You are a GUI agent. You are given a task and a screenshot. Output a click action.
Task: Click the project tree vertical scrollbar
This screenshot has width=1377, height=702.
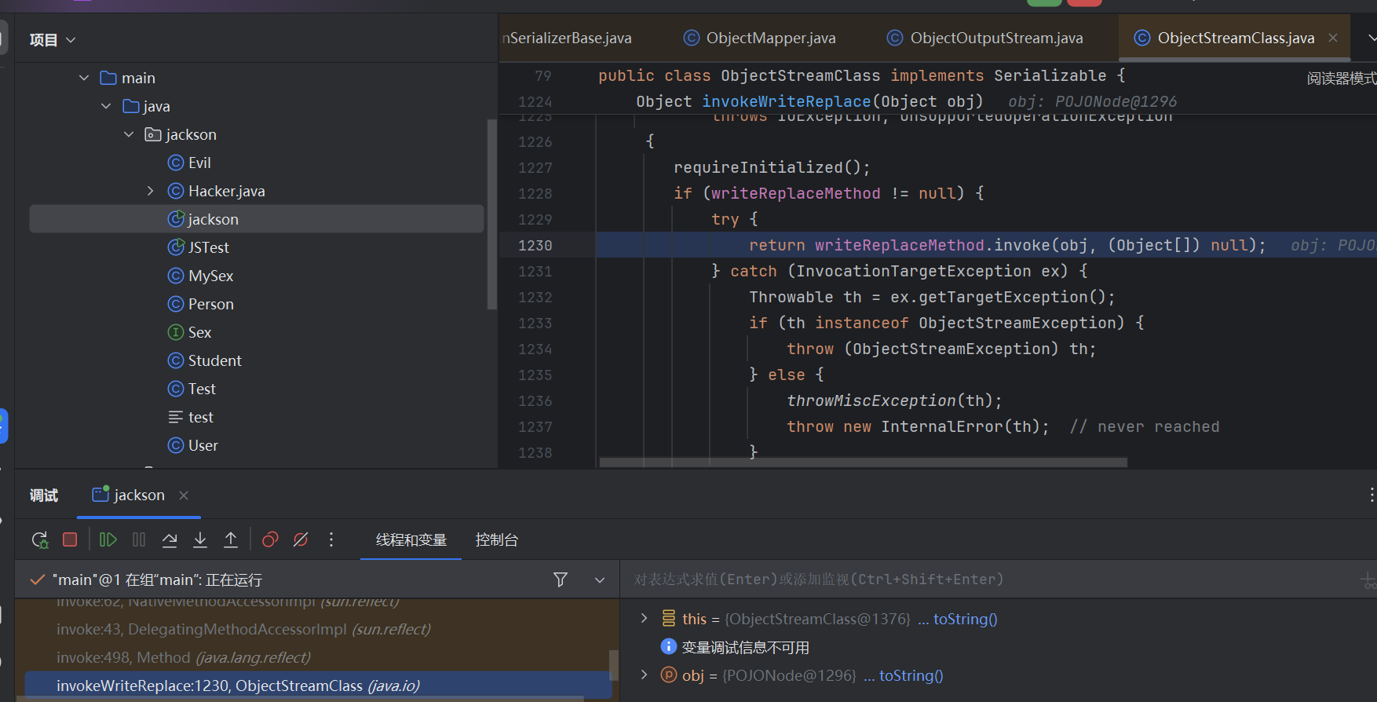click(491, 214)
